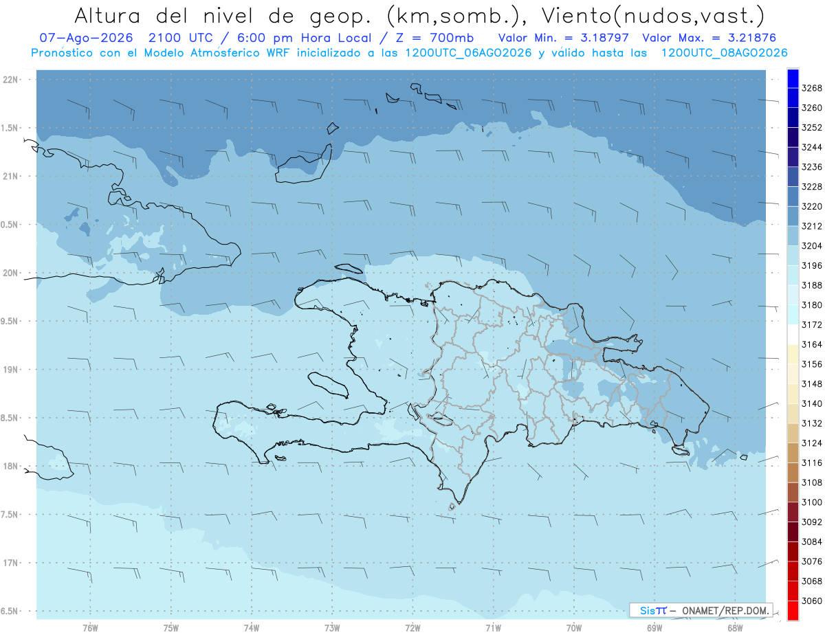Click the colorbar label 3268
Screen dimensions: 825x637
811,88
